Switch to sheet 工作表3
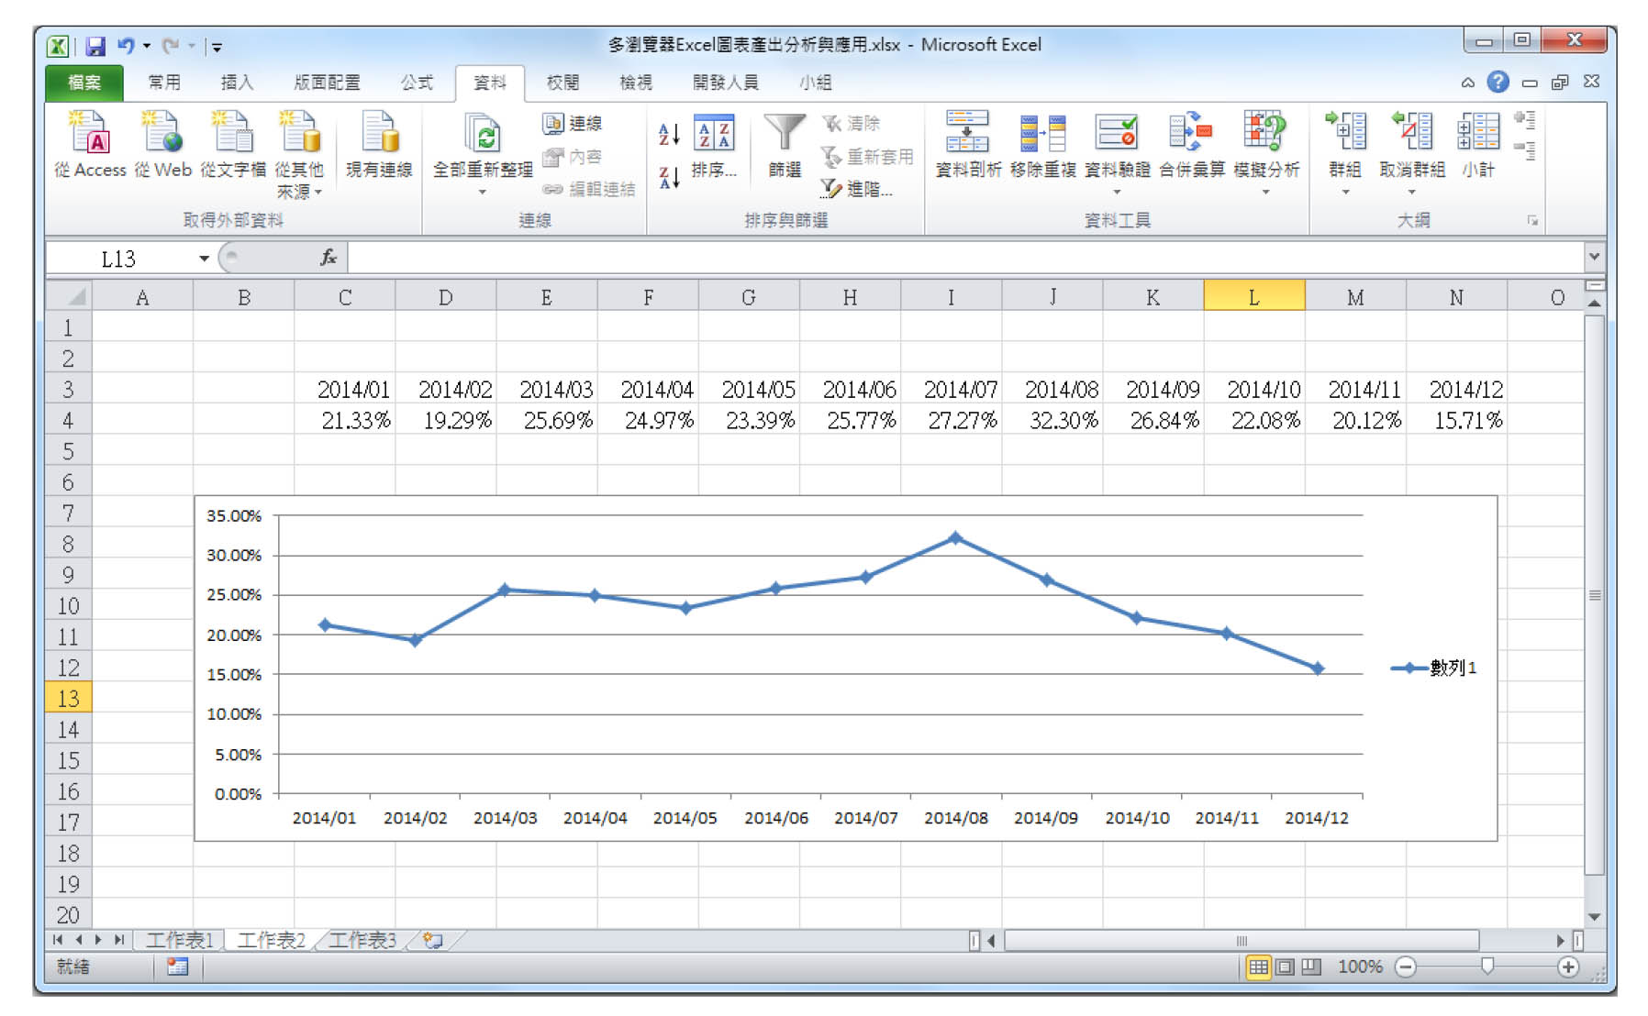Viewport: 1648px width, 1016px height. click(362, 940)
